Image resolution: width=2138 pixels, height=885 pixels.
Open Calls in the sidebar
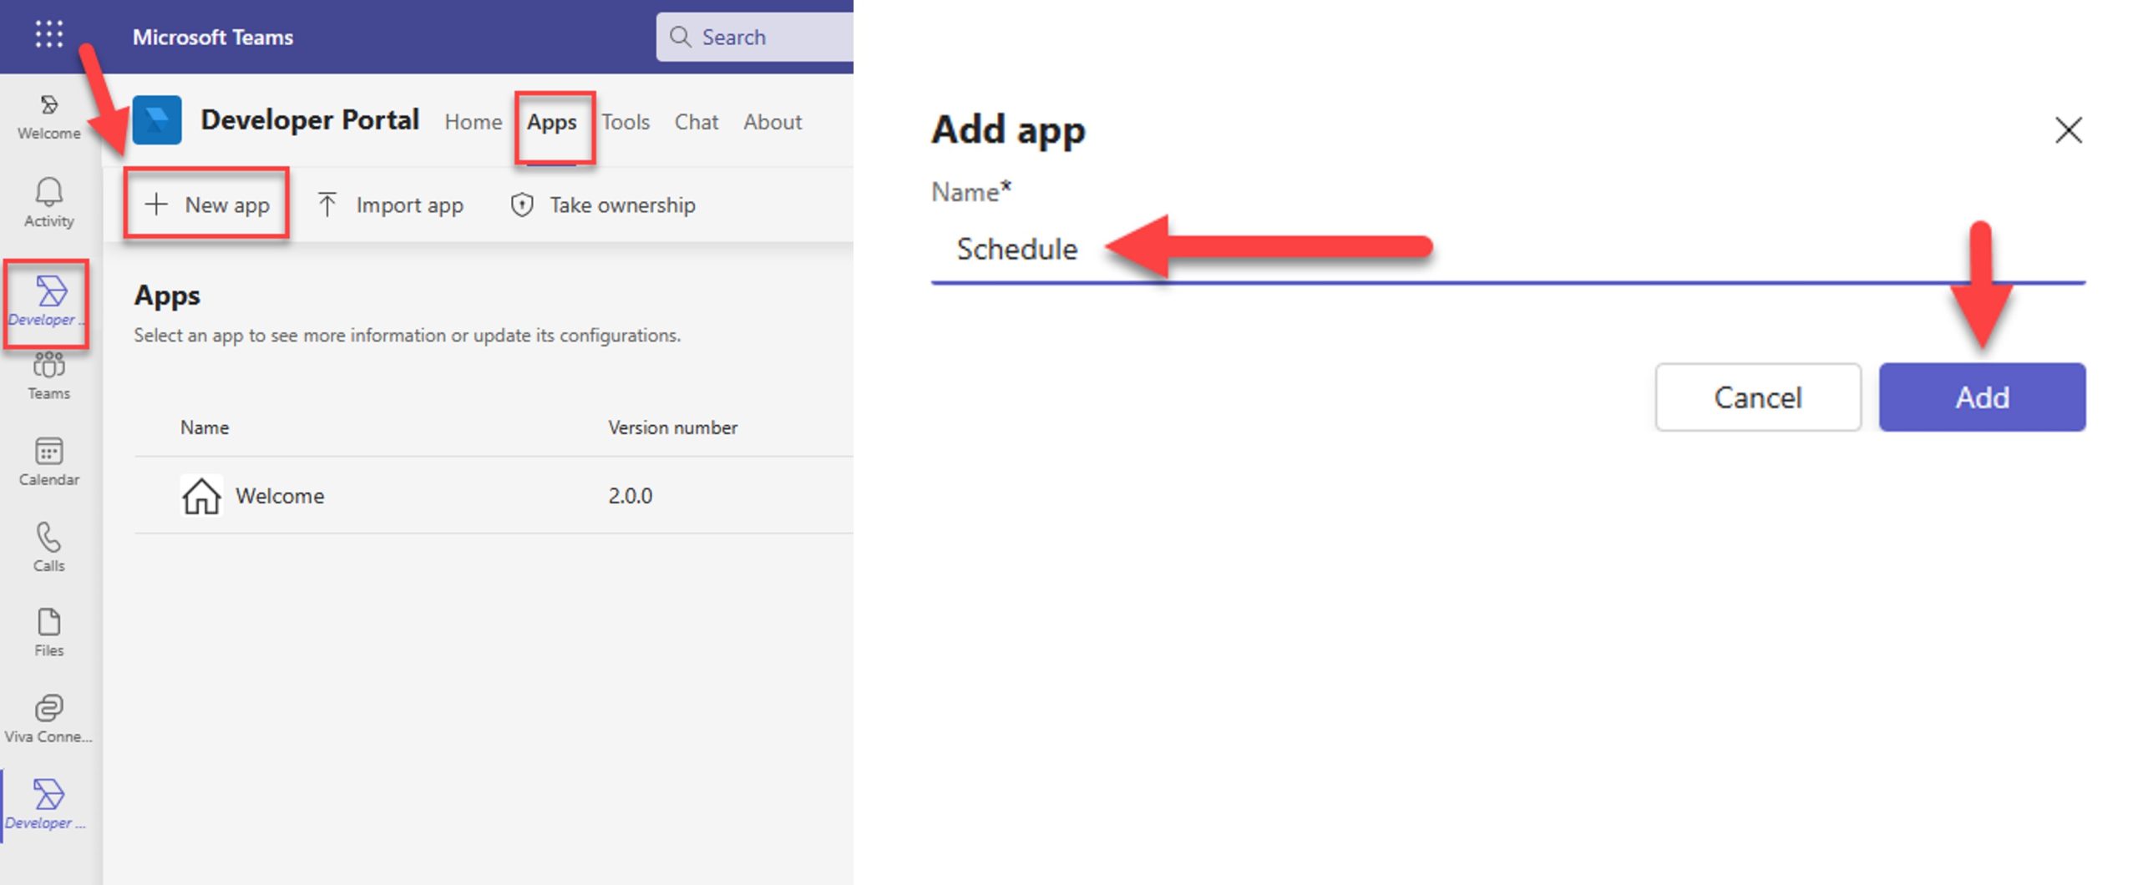point(48,547)
